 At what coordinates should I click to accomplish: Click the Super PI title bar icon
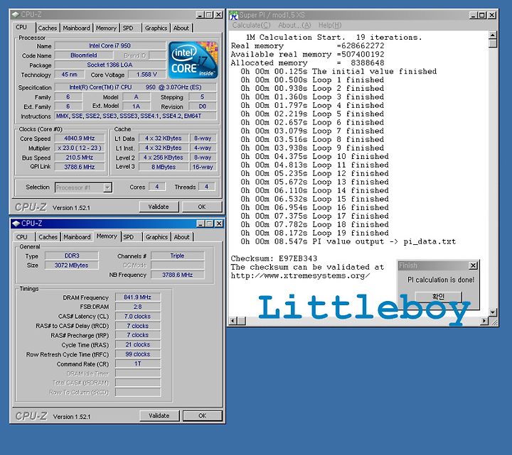(x=233, y=15)
